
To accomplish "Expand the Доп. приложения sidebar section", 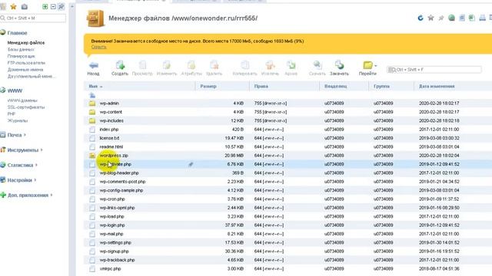I will (x=27, y=195).
